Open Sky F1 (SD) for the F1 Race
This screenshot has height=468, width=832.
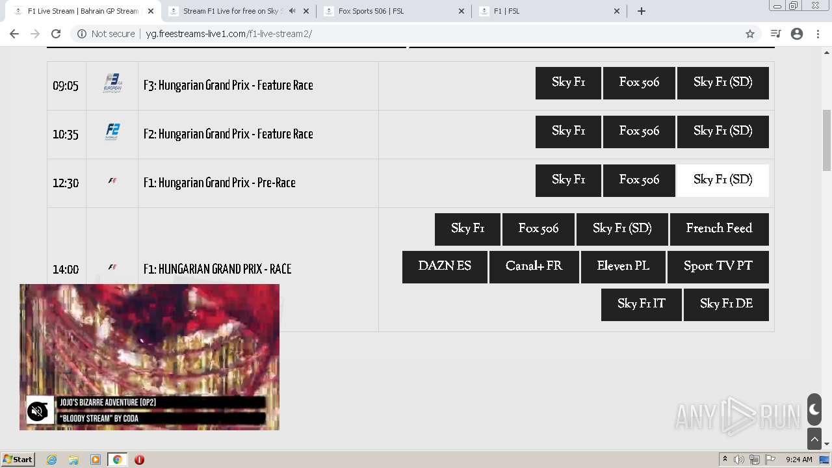[x=622, y=229]
